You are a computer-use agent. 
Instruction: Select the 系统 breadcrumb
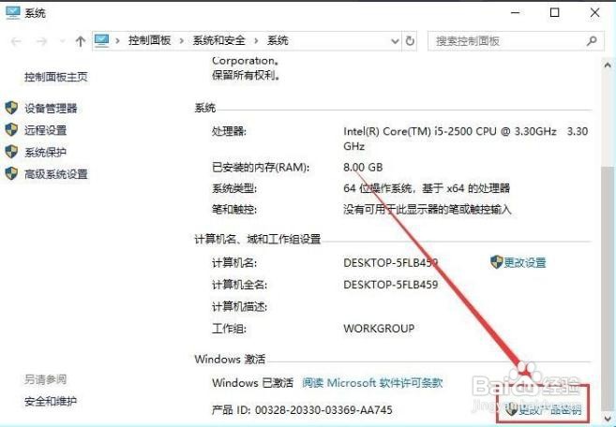278,40
